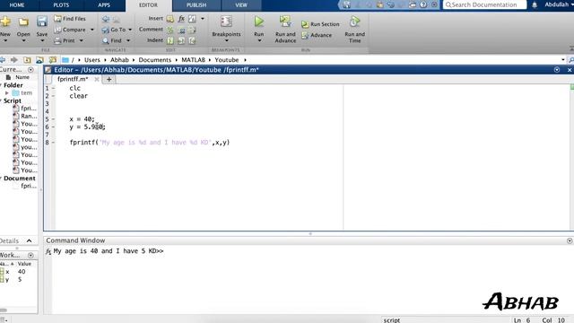Switch to the PUBLISH tab
This screenshot has width=574, height=323.
[x=196, y=5]
